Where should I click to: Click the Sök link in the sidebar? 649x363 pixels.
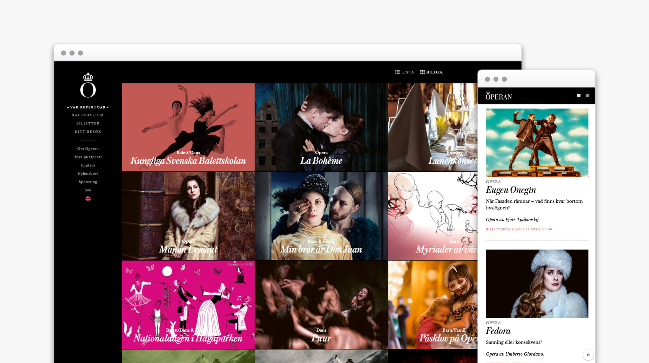pos(88,190)
